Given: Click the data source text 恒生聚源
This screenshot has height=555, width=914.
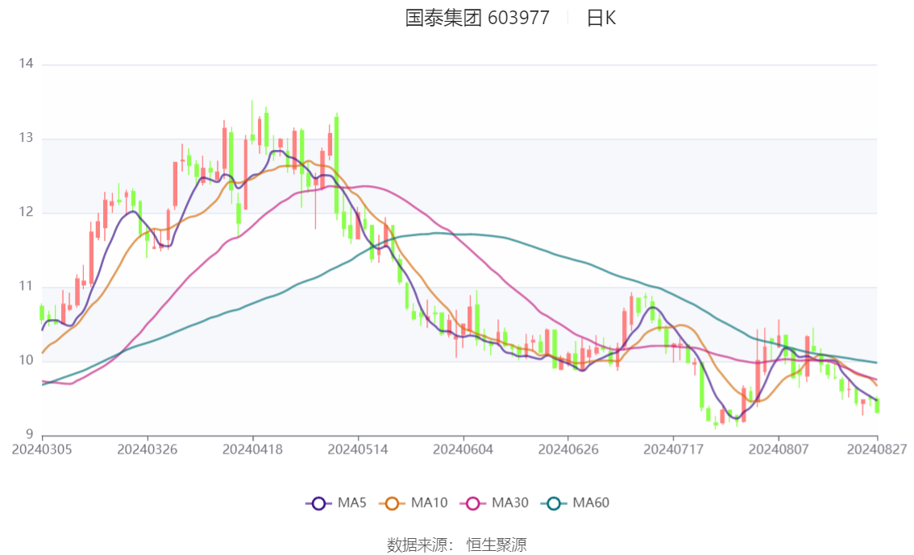Looking at the screenshot, I should [x=496, y=545].
